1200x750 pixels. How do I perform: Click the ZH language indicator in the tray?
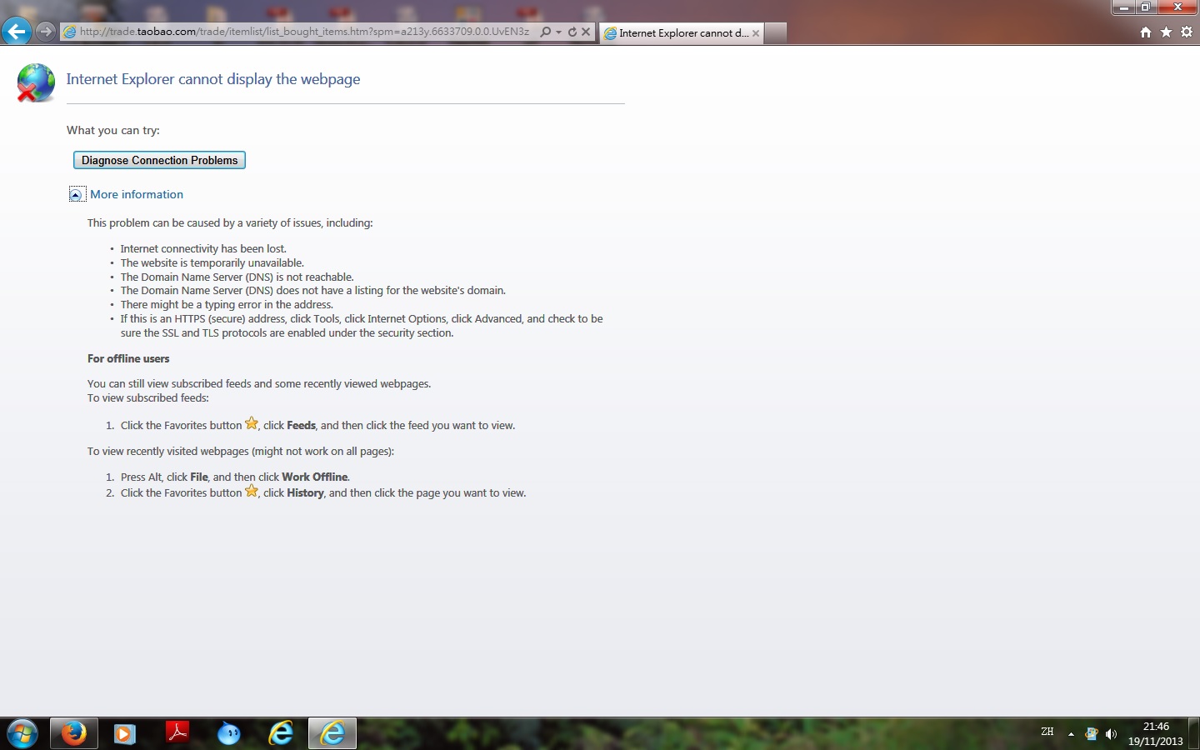(x=1047, y=732)
